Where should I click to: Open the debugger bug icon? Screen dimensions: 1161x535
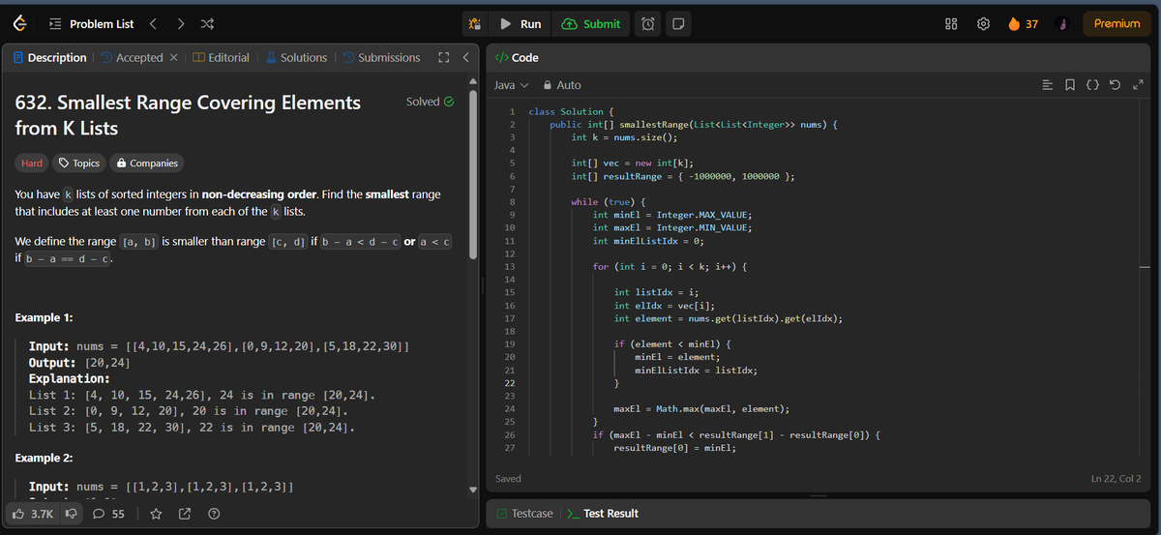[474, 23]
